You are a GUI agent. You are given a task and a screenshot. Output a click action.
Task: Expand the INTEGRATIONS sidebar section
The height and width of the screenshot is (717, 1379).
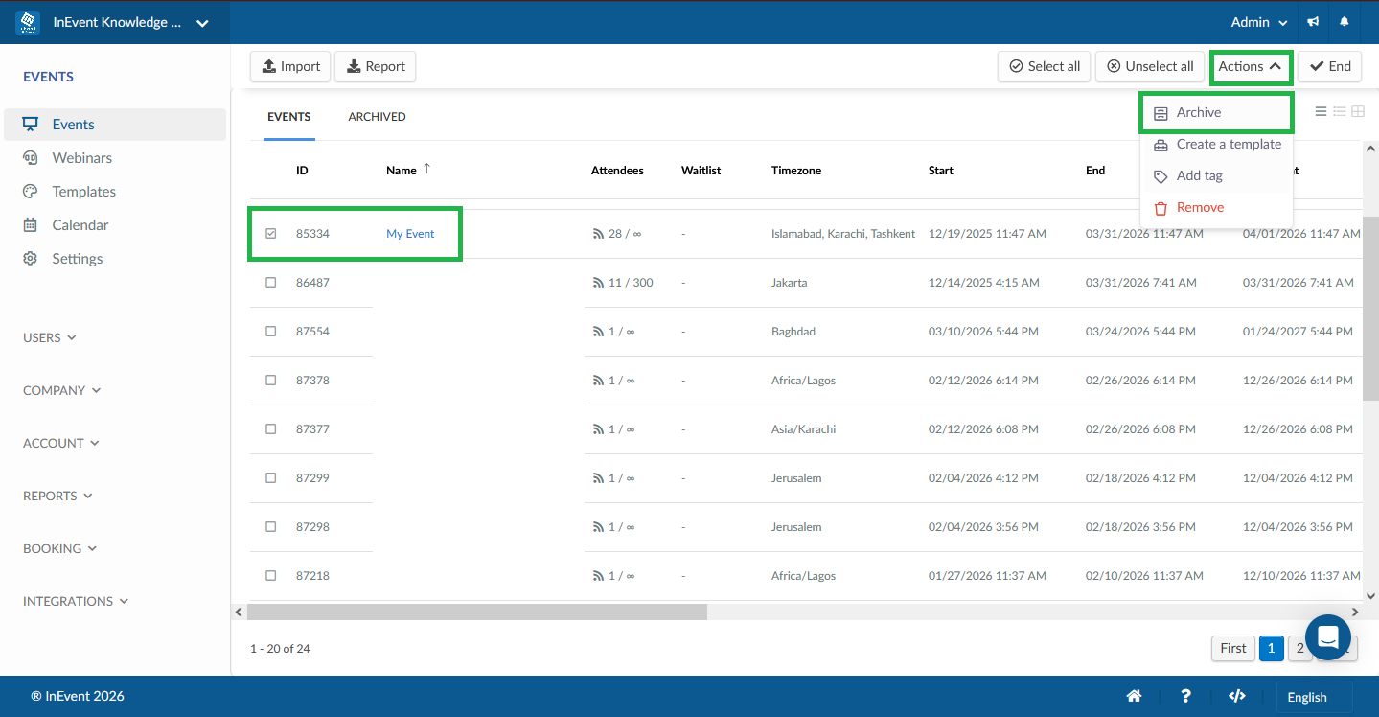(76, 601)
